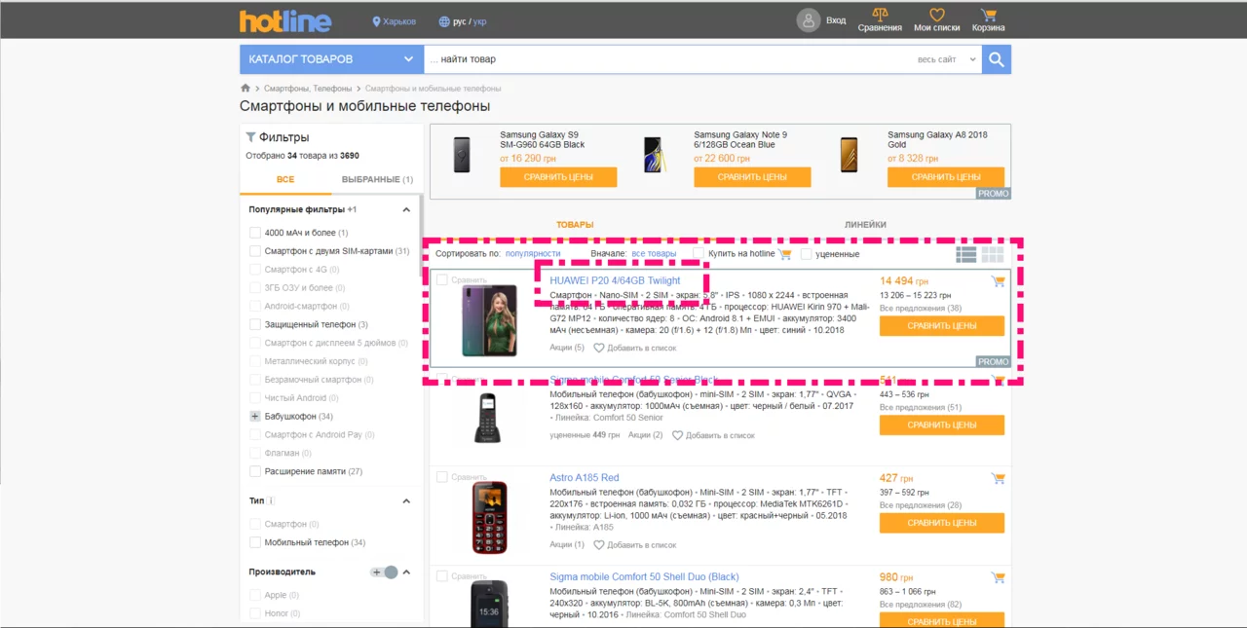
Task: Switch language to укр
Action: 480,21
